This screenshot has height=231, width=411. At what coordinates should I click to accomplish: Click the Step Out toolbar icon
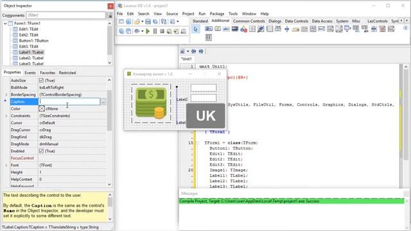coord(183,31)
